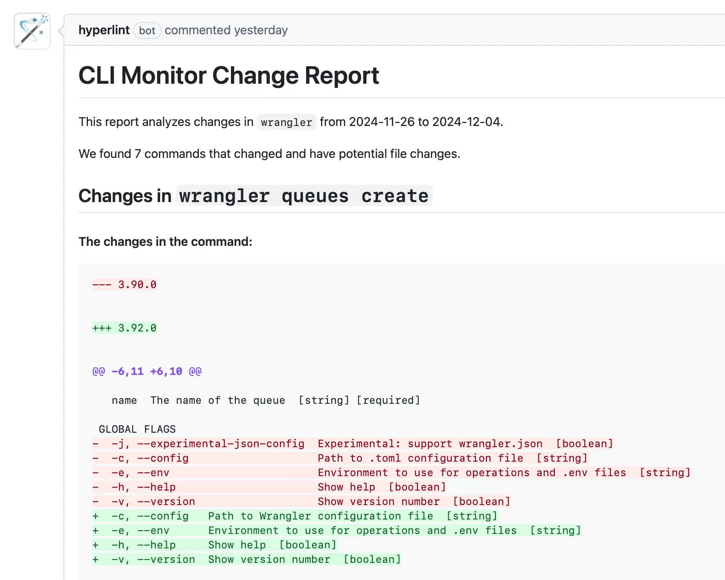725x580 pixels.
Task: Click the 7 commands changed summary sentence
Action: [269, 154]
